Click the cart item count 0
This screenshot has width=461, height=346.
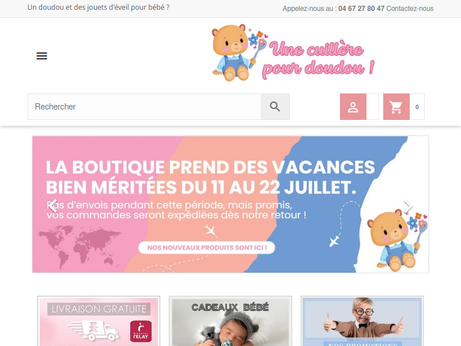[x=417, y=107]
